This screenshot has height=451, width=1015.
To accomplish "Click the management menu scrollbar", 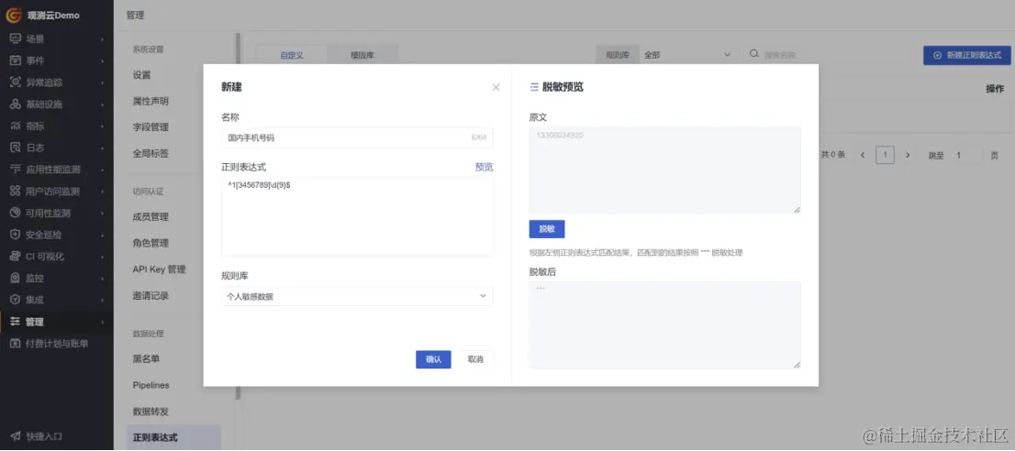I will [238, 216].
